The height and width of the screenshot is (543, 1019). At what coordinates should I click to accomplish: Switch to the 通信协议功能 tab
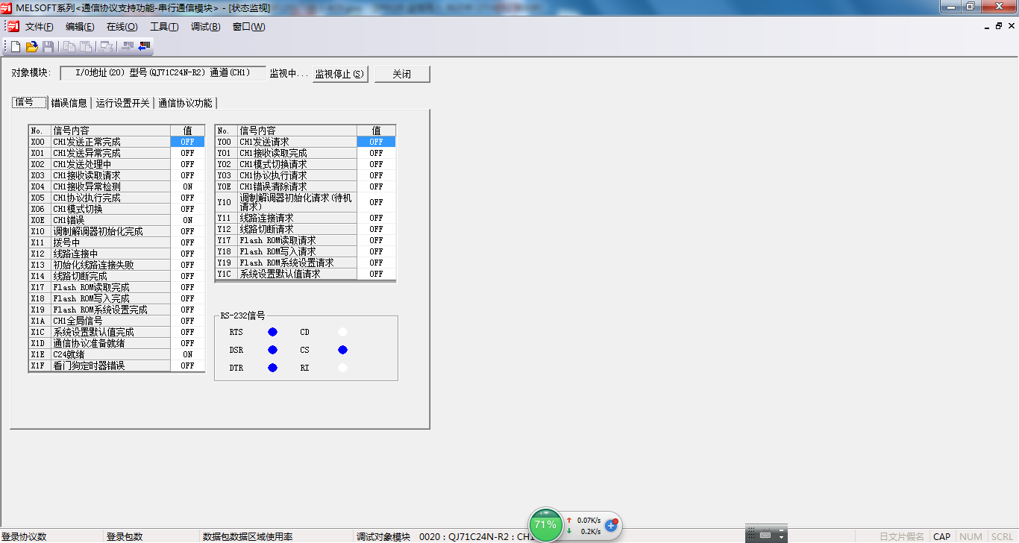pyautogui.click(x=185, y=103)
